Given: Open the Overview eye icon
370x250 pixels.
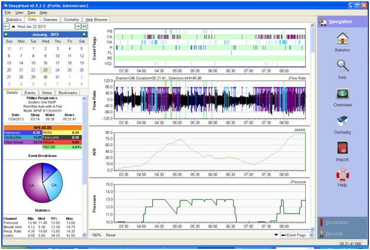Looking at the screenshot, I should [342, 97].
